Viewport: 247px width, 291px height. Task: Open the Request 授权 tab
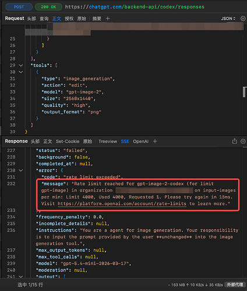(x=69, y=19)
